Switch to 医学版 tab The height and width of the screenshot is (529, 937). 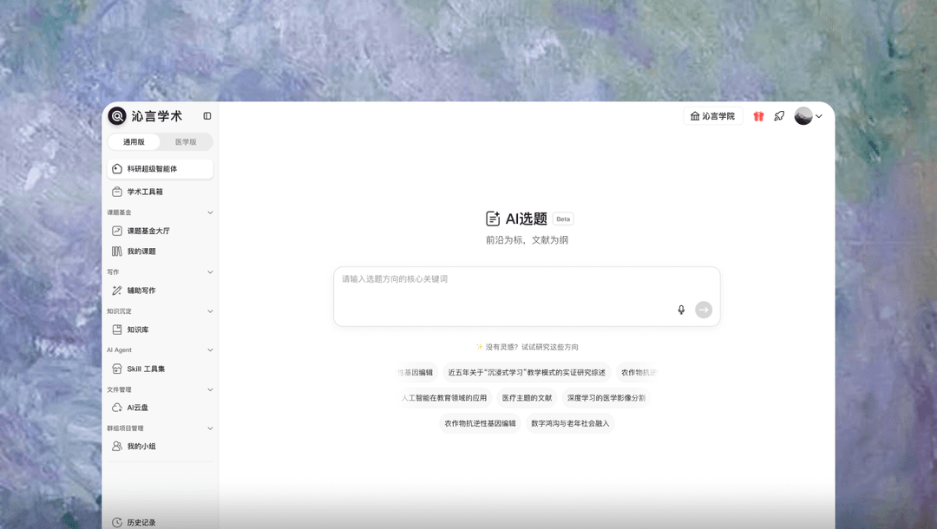click(186, 141)
